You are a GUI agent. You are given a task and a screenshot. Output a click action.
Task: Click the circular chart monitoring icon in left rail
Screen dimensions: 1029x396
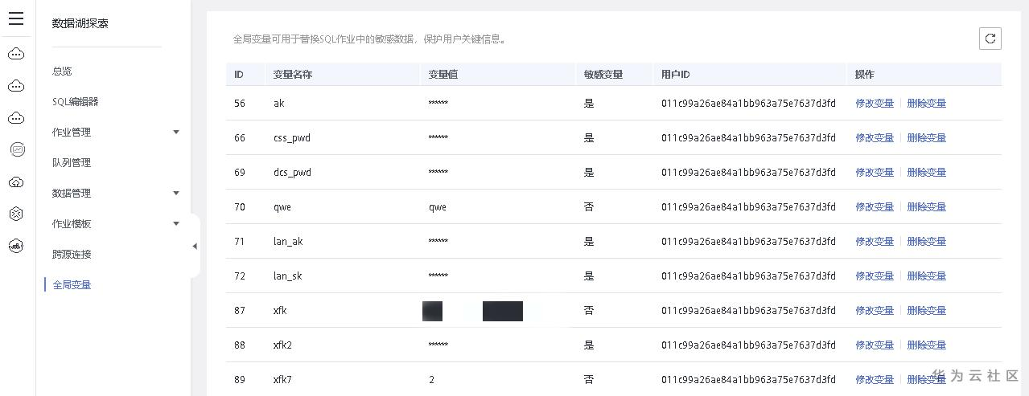[16, 149]
